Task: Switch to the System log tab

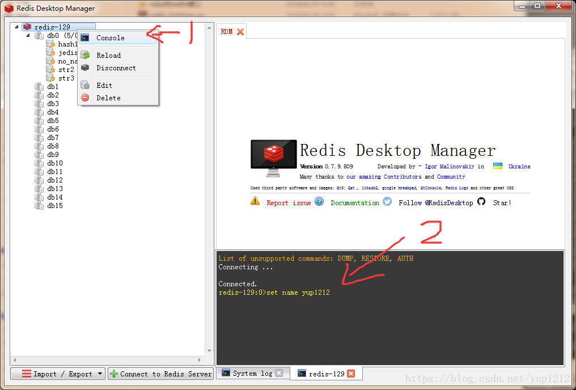Action: point(253,373)
